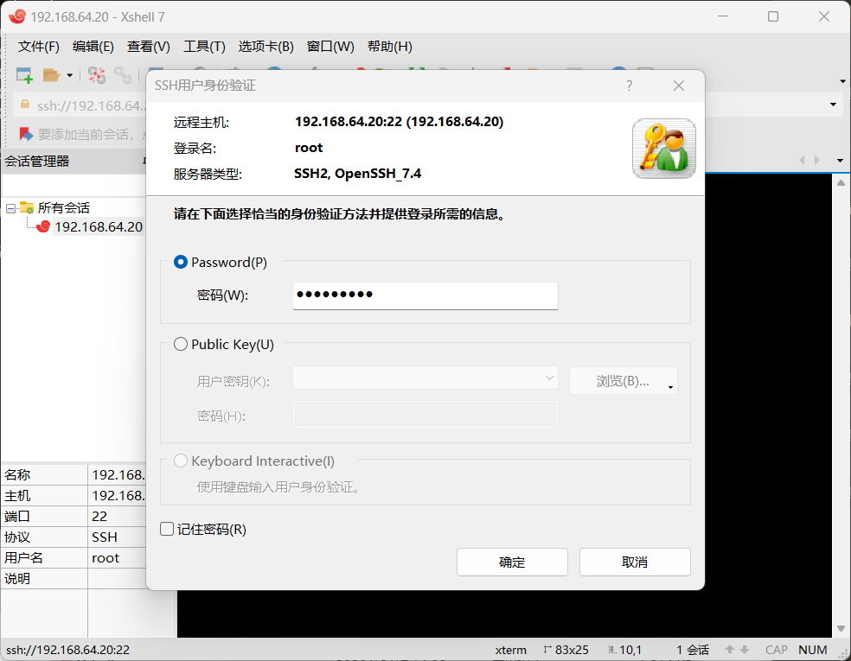The height and width of the screenshot is (661, 851).
Task: Click the red session icon beside 192.168.64.20
Action: [x=43, y=226]
